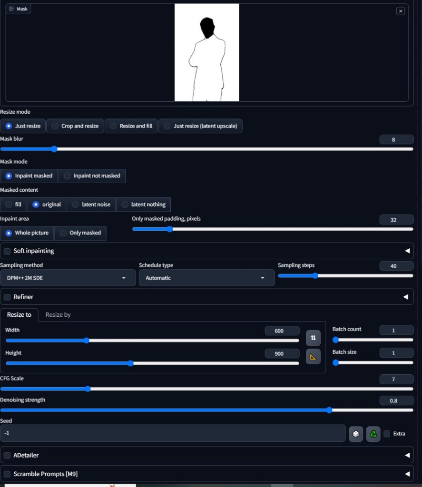Tick the Extra seed checkbox
Screen dimensions: 422x487
(x=387, y=434)
